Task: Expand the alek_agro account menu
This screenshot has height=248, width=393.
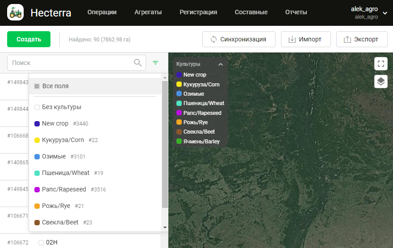Action: pos(385,13)
